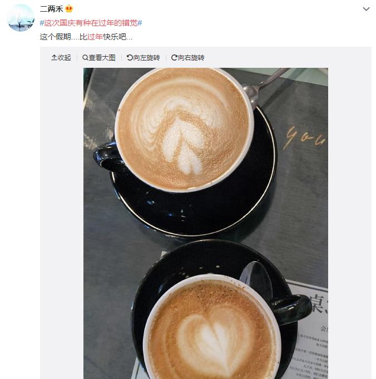Image resolution: width=376 pixels, height=379 pixels.
Task: Click the user avatar of 二两禾
Action: click(x=21, y=18)
